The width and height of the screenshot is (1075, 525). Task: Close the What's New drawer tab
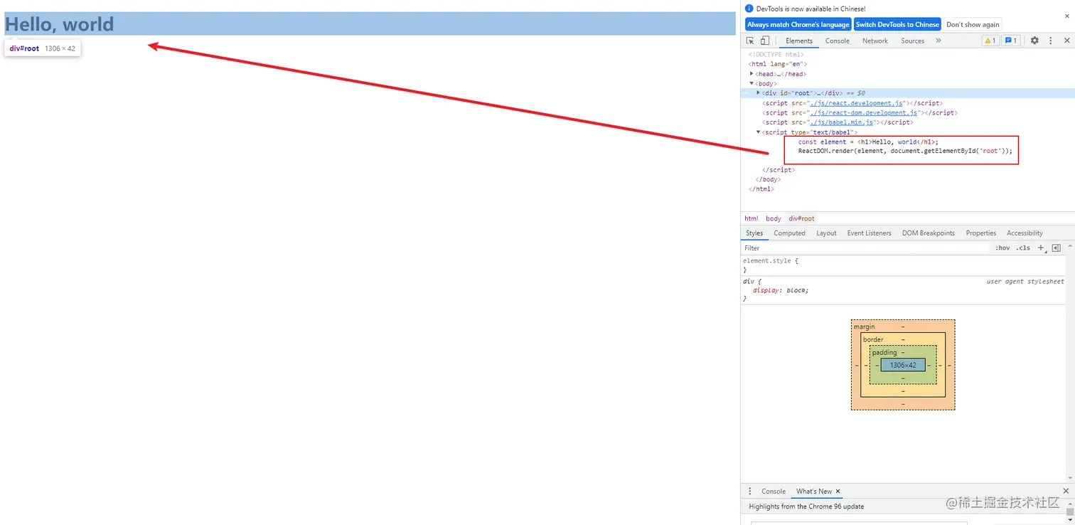click(x=838, y=491)
